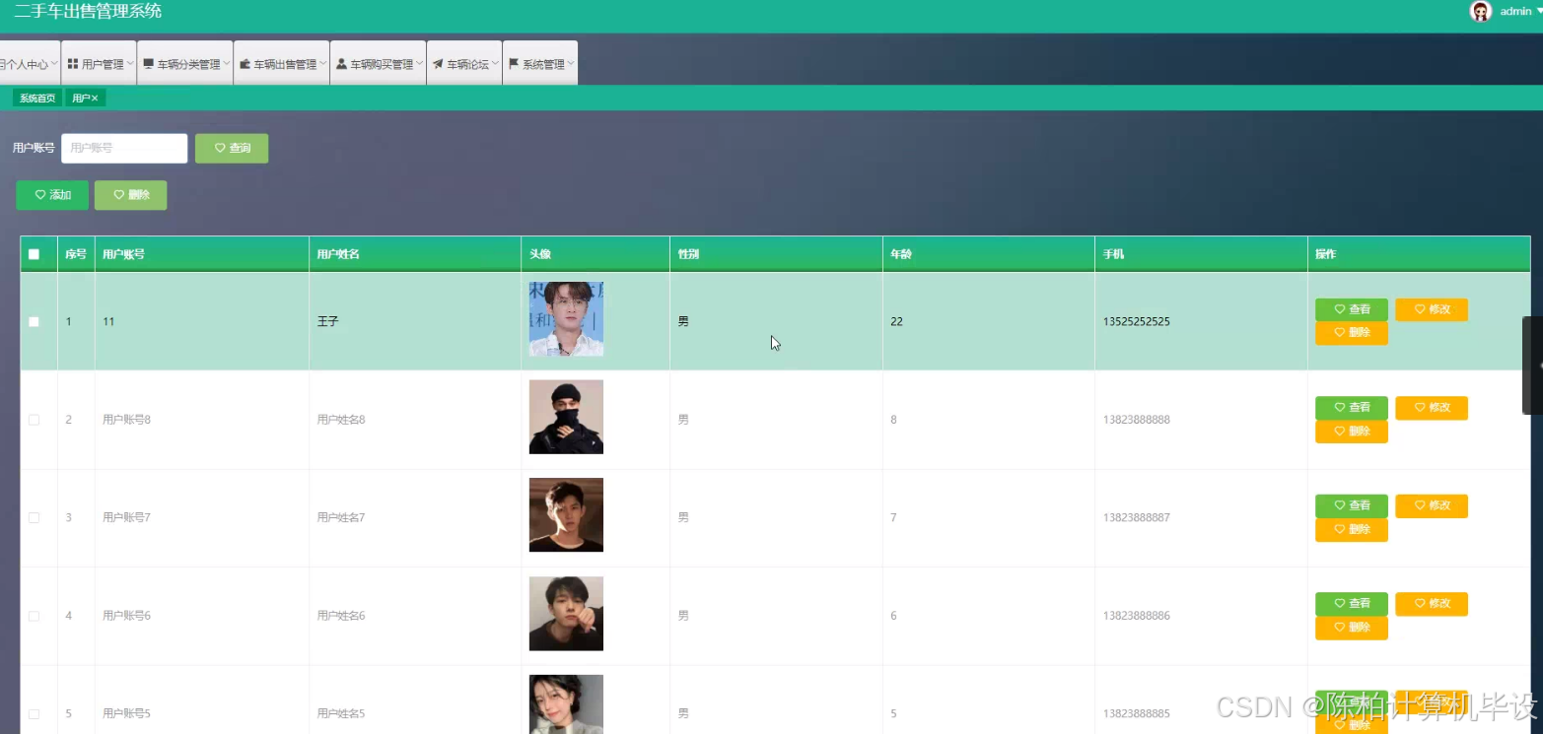Open avatar thumbnail of 用户姓名6
The width and height of the screenshot is (1543, 734).
click(566, 613)
